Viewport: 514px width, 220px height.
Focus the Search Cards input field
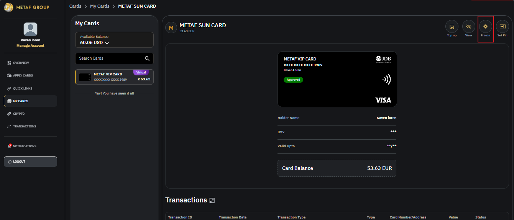114,59
